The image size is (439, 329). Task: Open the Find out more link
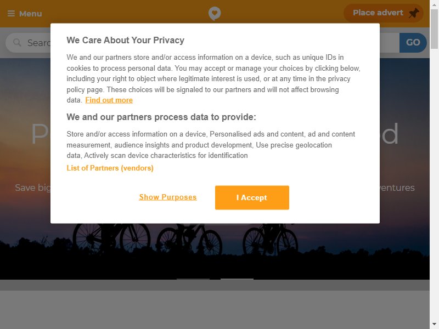[x=109, y=100]
